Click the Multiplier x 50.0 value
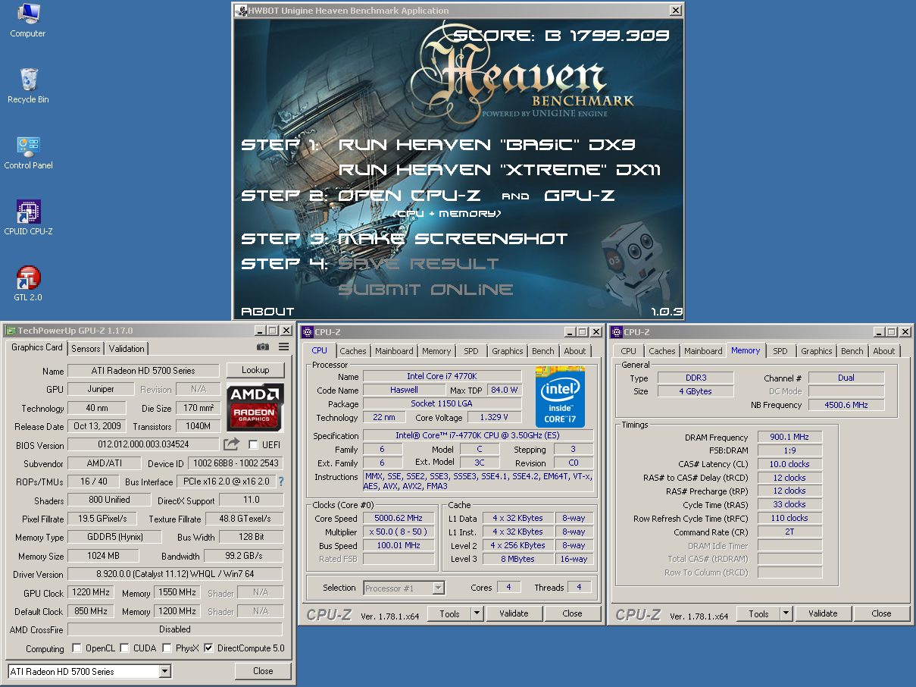Image resolution: width=916 pixels, height=687 pixels. click(x=399, y=532)
